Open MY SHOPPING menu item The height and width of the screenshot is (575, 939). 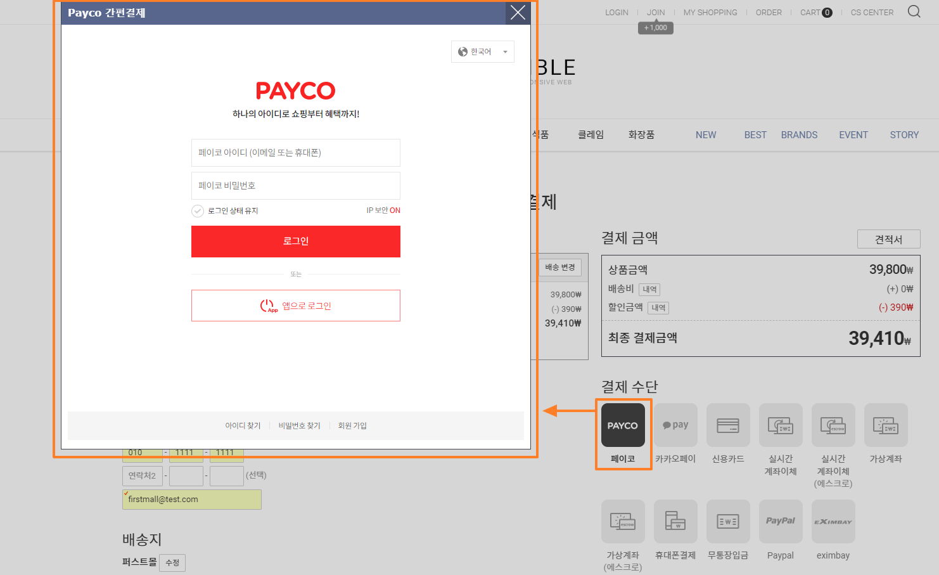point(710,12)
